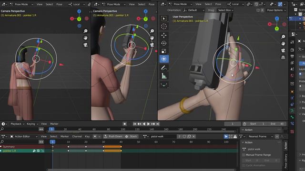Open Keying dropdown in timeline
The width and height of the screenshot is (305, 171).
tap(32, 124)
